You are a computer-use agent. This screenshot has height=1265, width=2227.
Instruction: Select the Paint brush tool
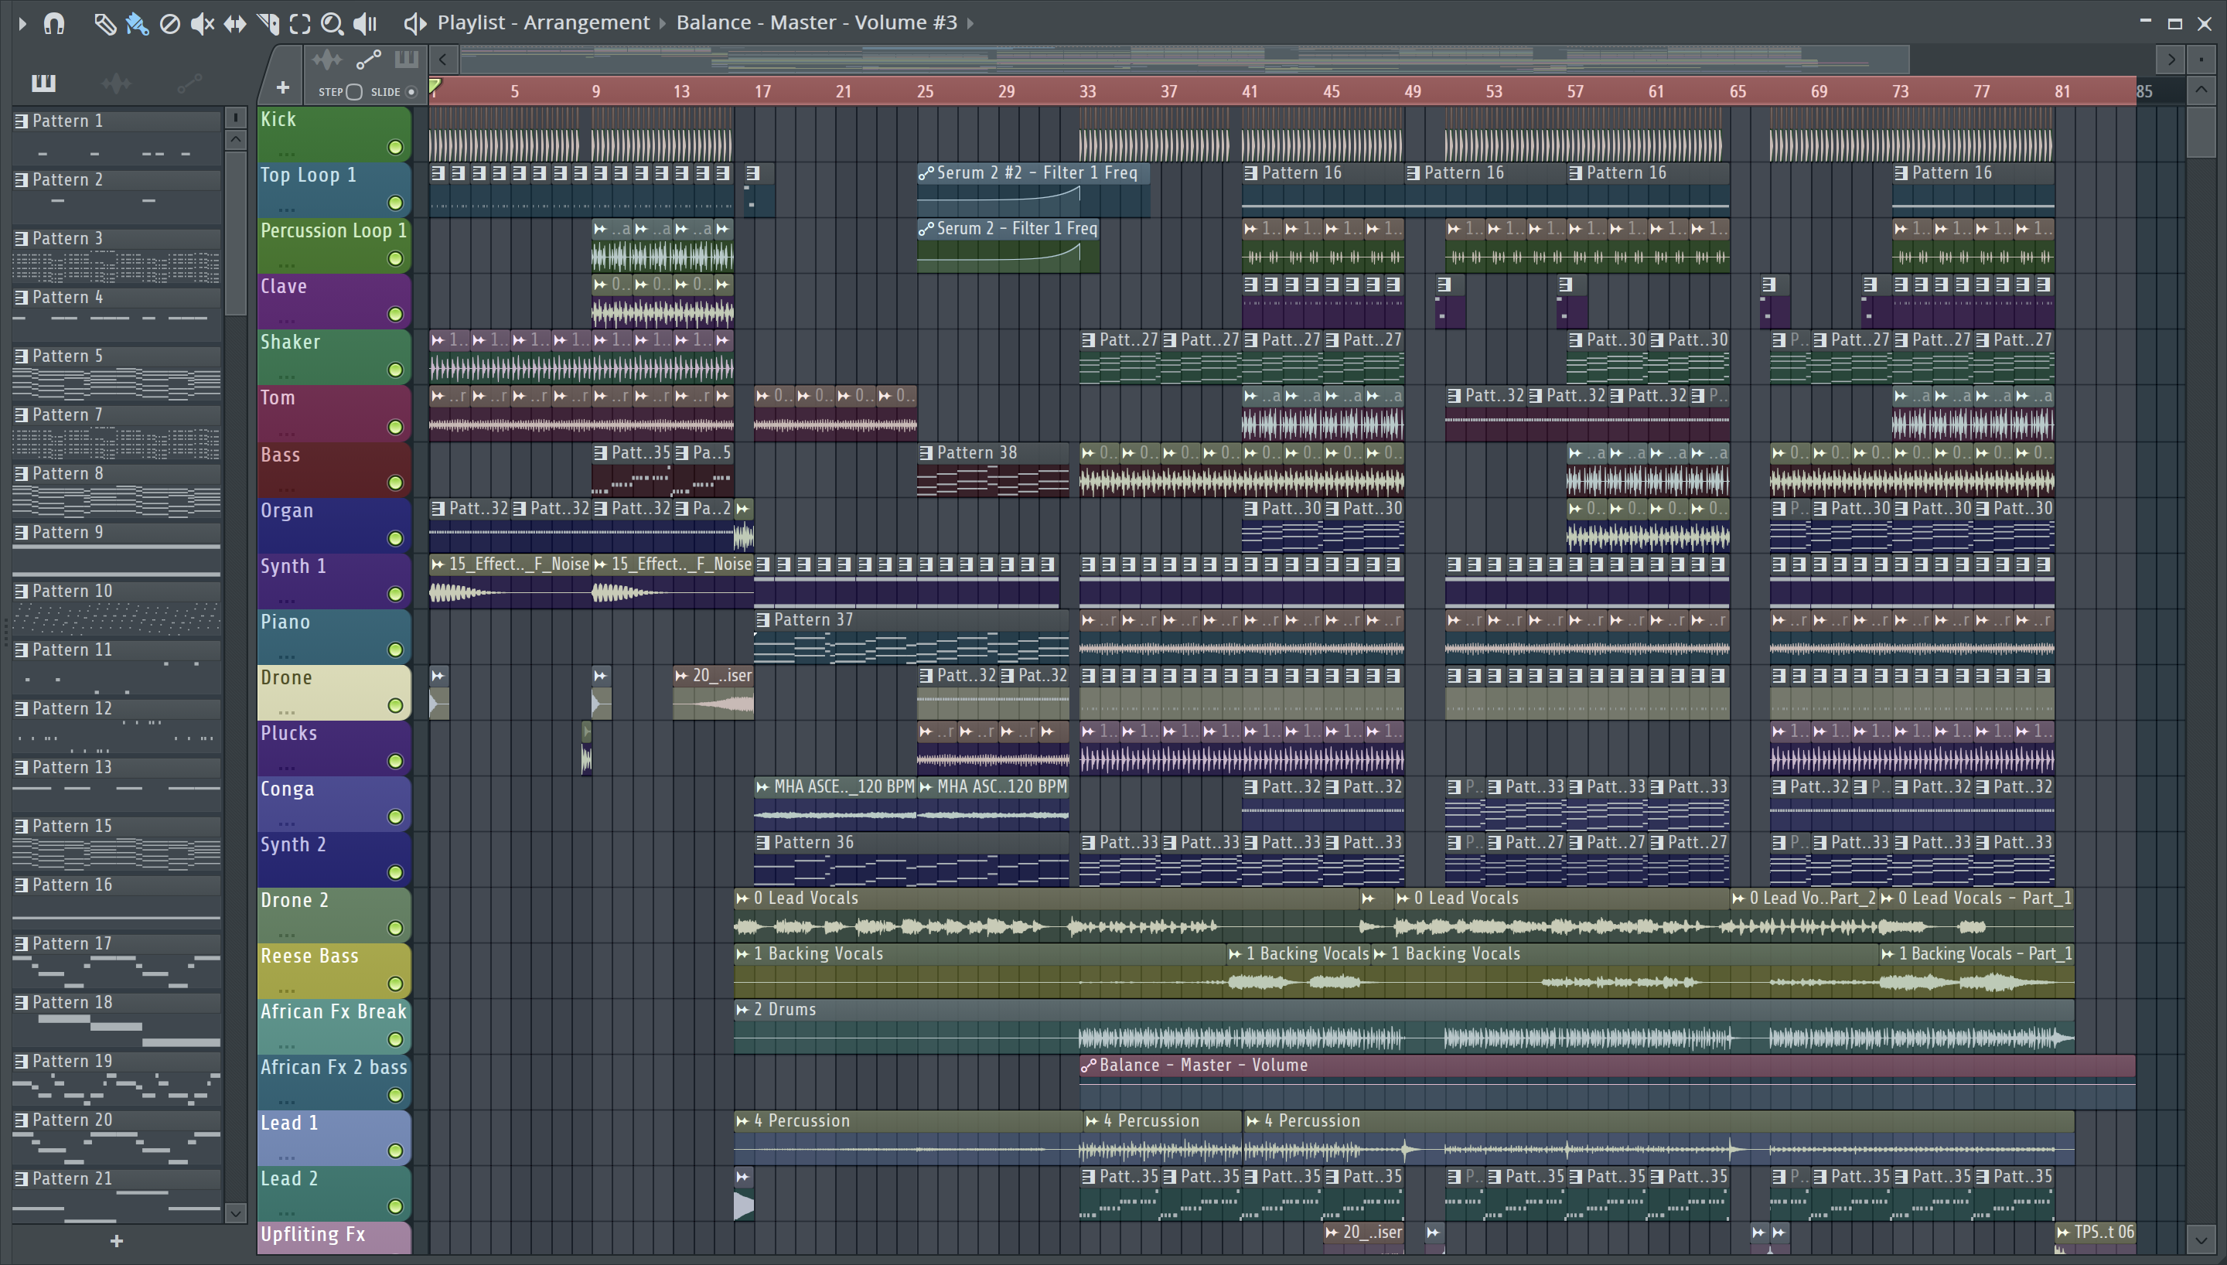(x=137, y=23)
